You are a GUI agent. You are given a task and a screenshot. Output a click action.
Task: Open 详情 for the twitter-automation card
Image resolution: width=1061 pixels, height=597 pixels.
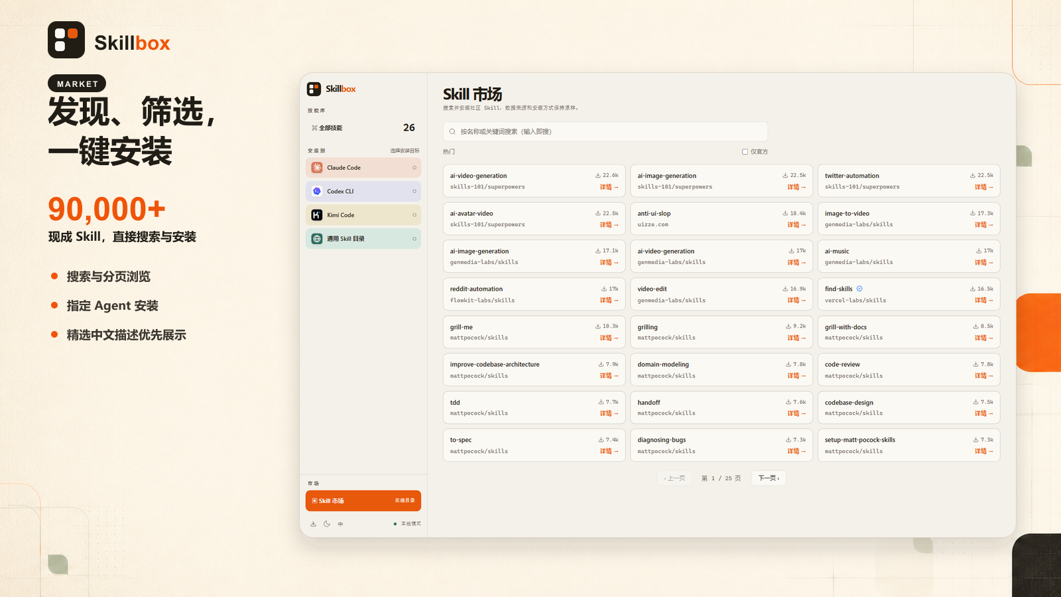(x=983, y=187)
